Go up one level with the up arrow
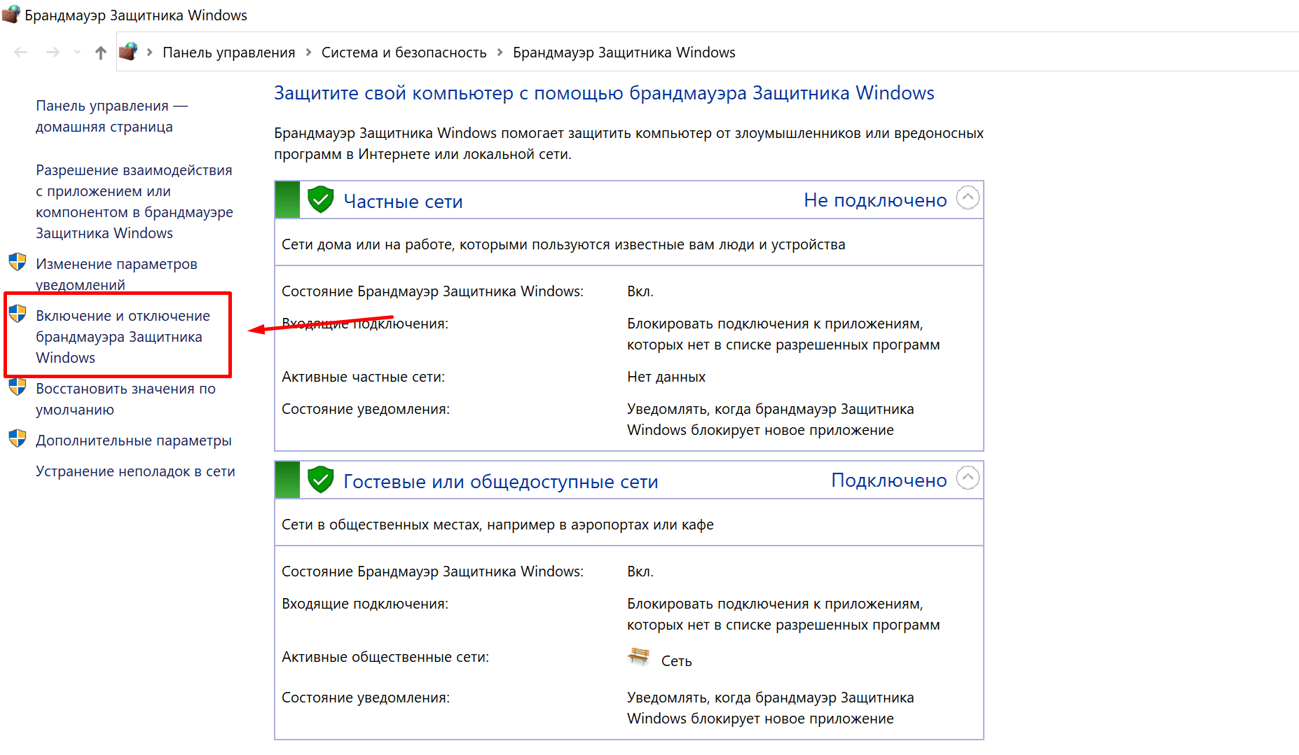 101,53
